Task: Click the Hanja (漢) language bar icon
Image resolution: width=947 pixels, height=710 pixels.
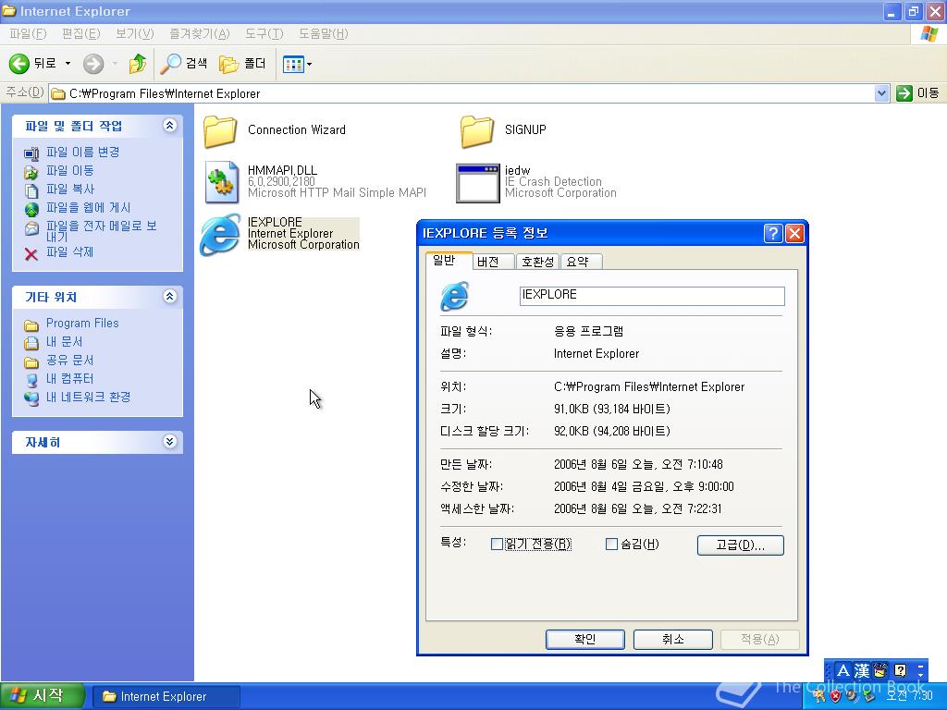Action: coord(862,670)
